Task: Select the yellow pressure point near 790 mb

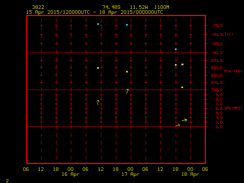Action: point(182,87)
